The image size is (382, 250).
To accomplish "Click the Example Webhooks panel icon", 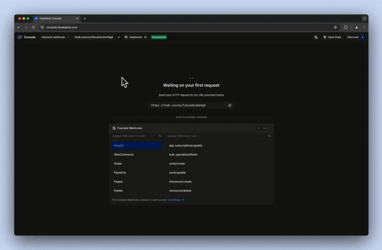I will (x=114, y=128).
